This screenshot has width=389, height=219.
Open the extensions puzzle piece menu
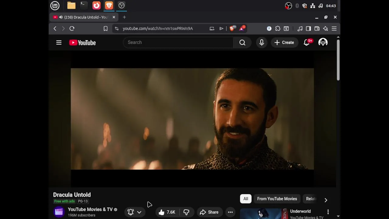tap(278, 29)
